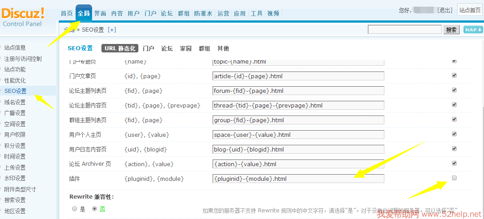Click the [+] add shortcut icon
484x219 pixels.
click(112, 30)
